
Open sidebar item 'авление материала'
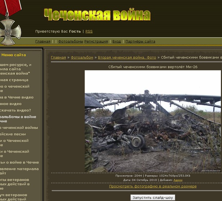click(19, 171)
